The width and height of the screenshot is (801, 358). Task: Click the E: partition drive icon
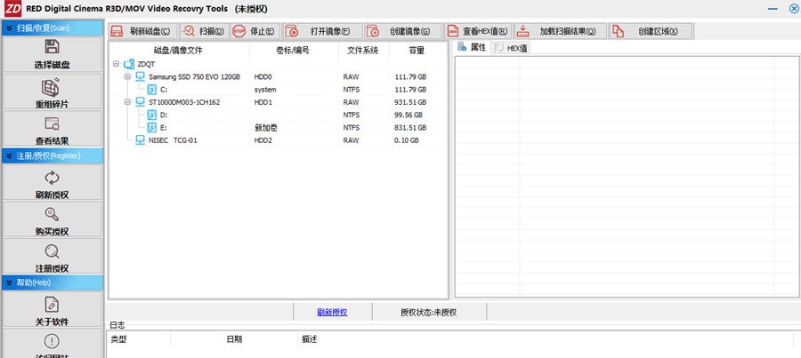click(x=151, y=128)
